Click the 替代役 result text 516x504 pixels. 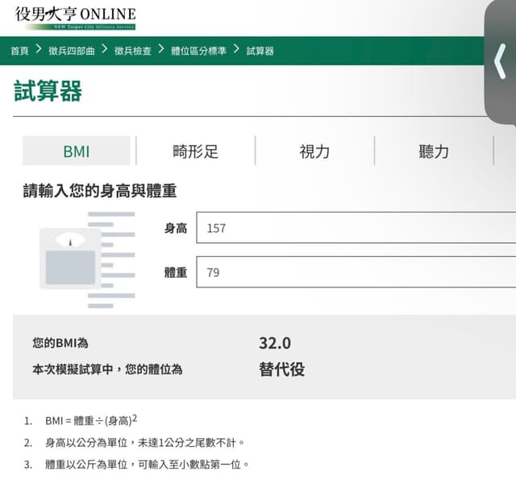pyautogui.click(x=281, y=370)
